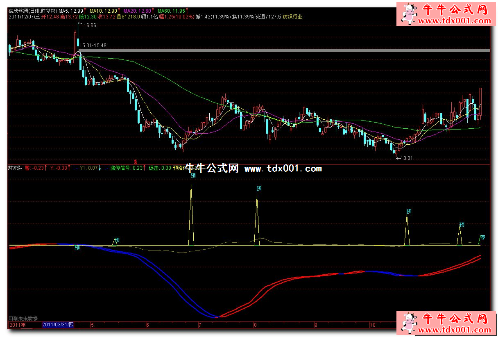498x337 pixels.
Task: Click the '停' signal marker at the far right
Action: point(482,237)
